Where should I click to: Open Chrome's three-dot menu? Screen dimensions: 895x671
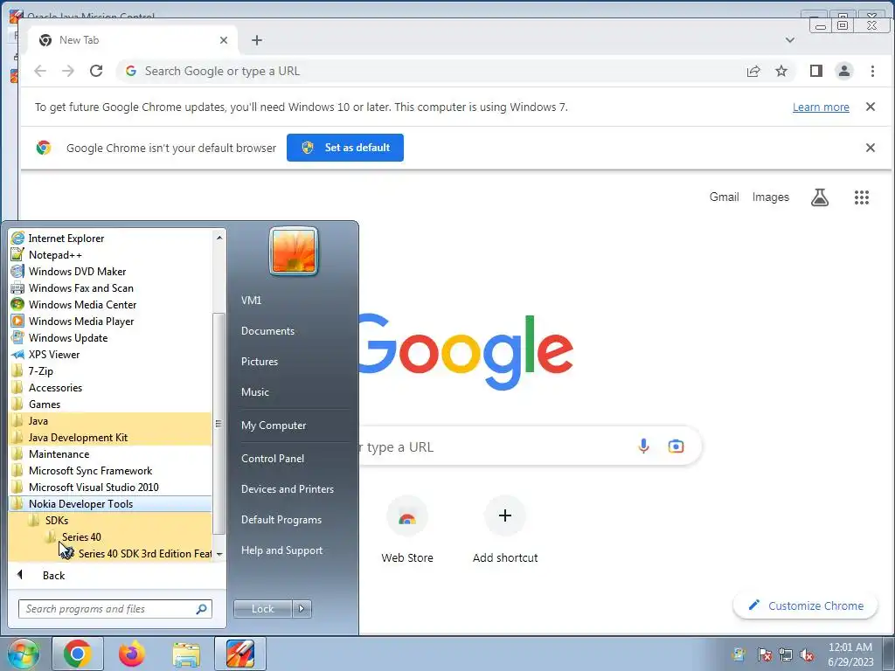872,71
